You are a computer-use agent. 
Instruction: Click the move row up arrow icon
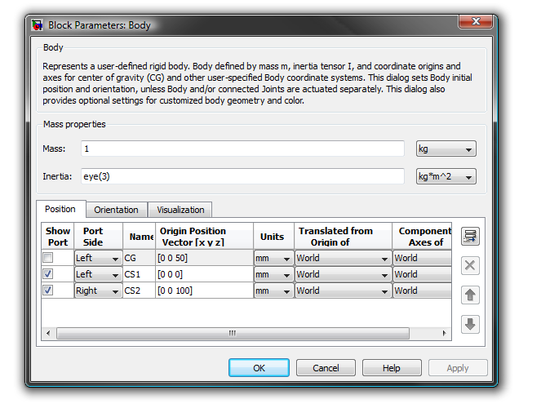470,295
